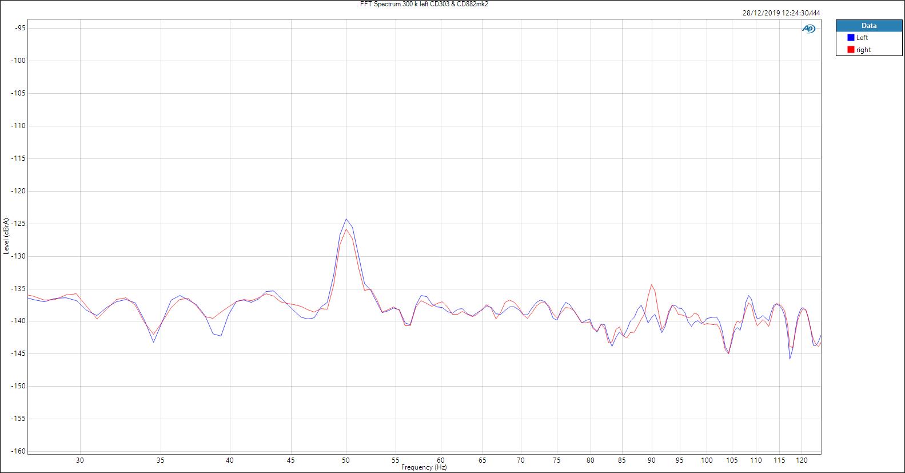Click the -140 tick on the level axis
The width and height of the screenshot is (905, 473).
(x=17, y=321)
